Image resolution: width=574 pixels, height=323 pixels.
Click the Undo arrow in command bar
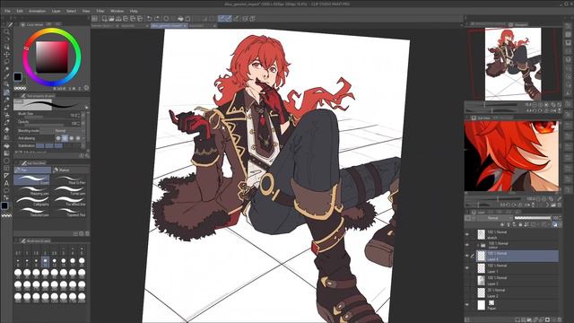[x=149, y=18]
